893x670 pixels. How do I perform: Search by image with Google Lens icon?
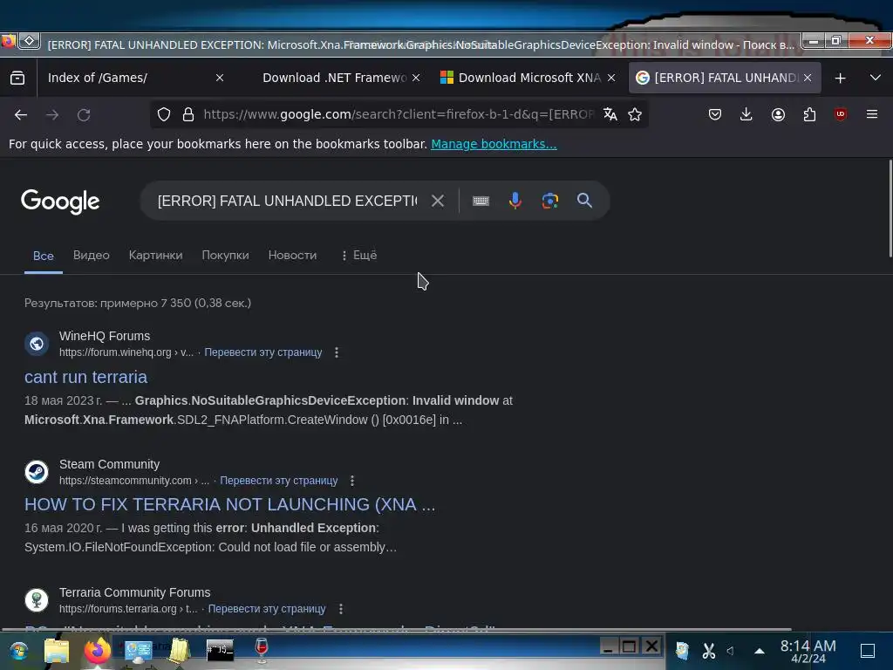coord(550,201)
